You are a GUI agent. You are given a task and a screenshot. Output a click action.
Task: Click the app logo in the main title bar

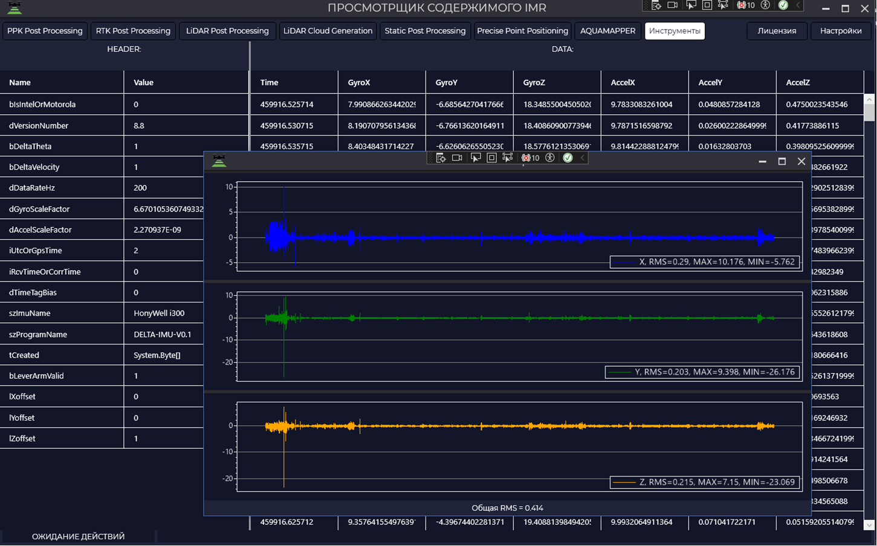pyautogui.click(x=15, y=8)
